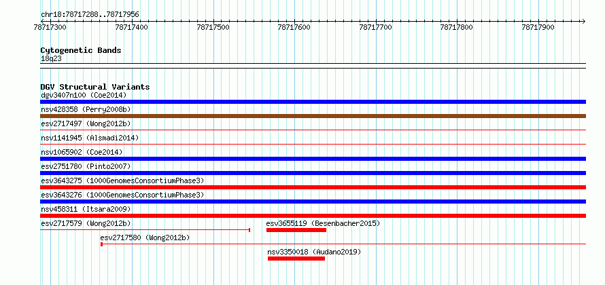Click the left arrowhead of the ruler
The height and width of the screenshot is (285, 605).
(42, 21)
